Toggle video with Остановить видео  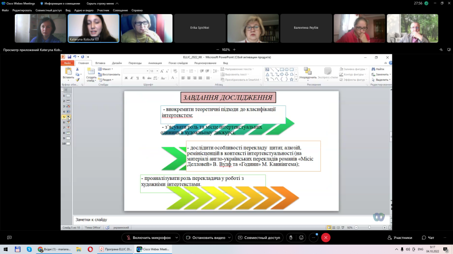click(205, 238)
